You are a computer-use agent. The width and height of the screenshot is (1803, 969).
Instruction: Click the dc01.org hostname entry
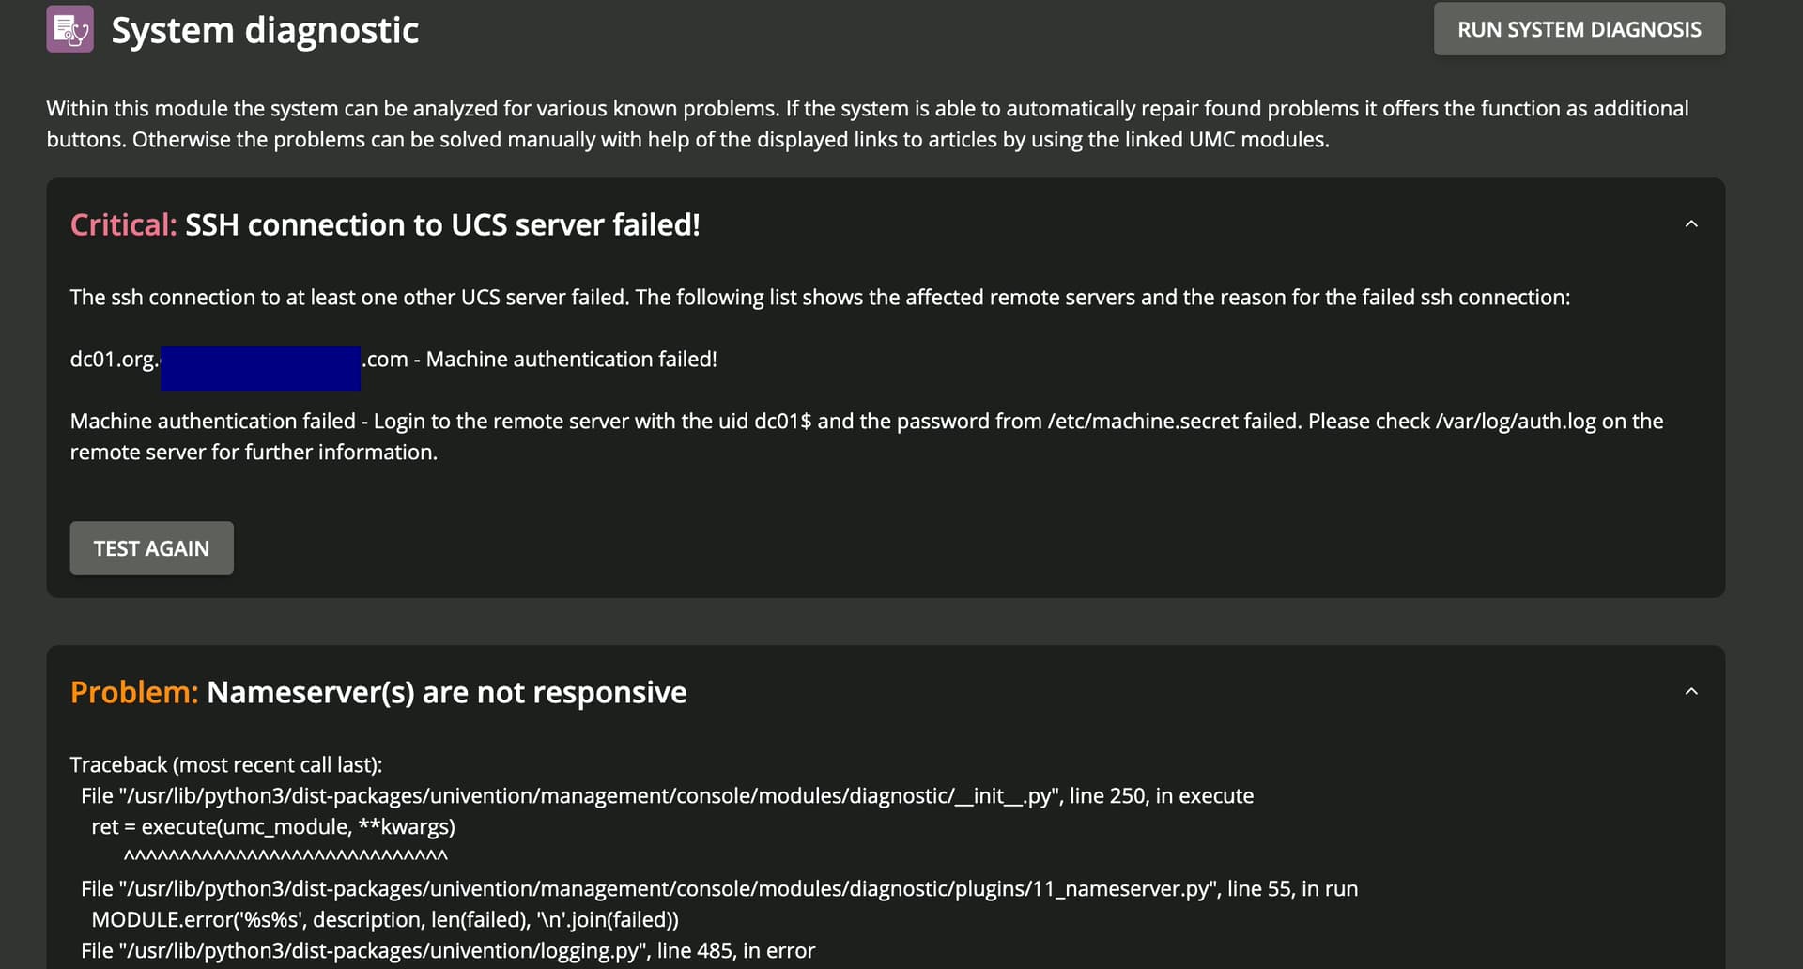[x=393, y=360]
